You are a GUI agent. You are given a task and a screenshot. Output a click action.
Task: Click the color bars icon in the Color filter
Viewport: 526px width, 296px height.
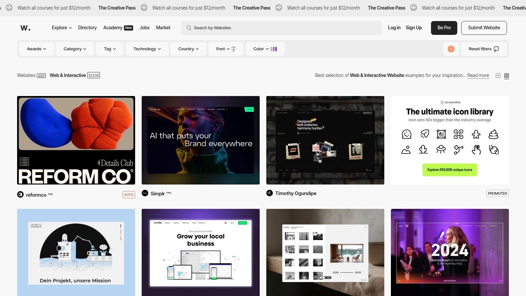[274, 49]
